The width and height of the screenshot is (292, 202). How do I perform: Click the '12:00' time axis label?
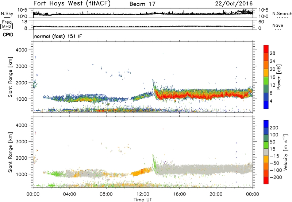point(143,194)
